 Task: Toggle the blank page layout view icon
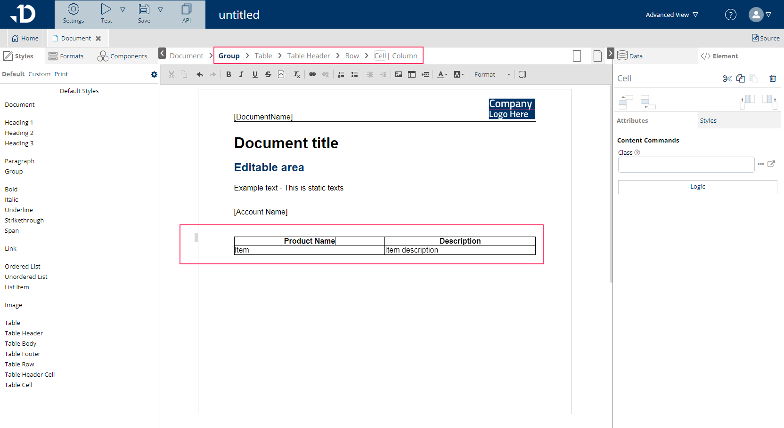(x=577, y=56)
